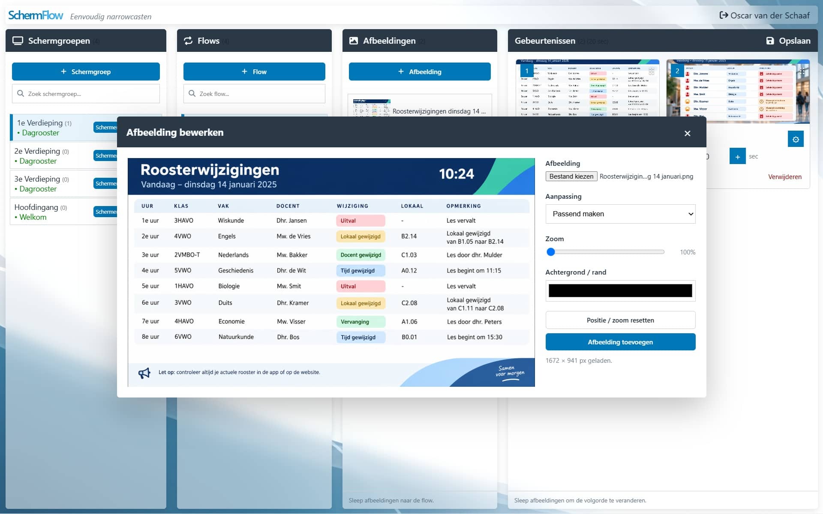Click Positie / zoom resetten

pyautogui.click(x=620, y=320)
